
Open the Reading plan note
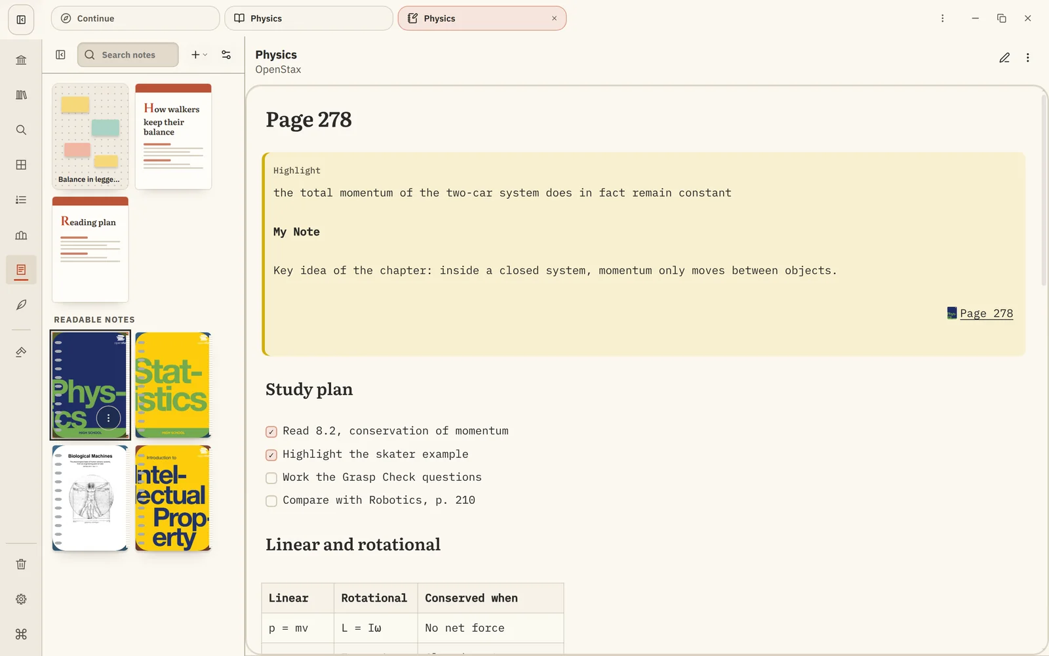click(90, 249)
